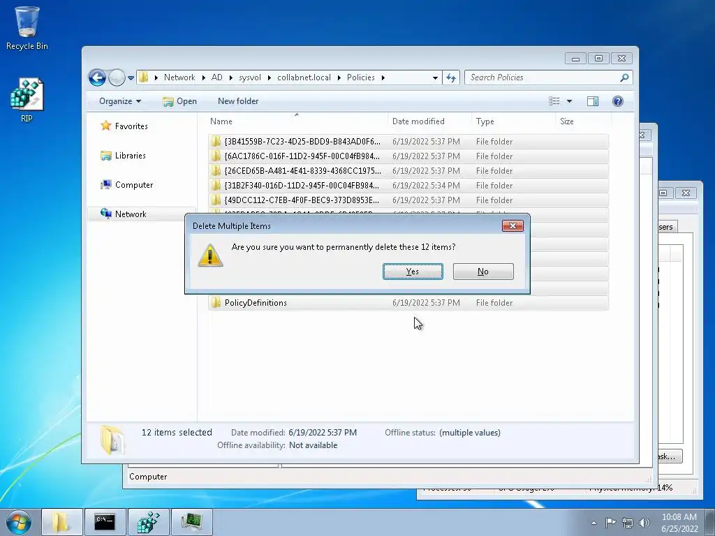The image size is (715, 536).
Task: Open Help with the question mark icon
Action: [x=618, y=101]
